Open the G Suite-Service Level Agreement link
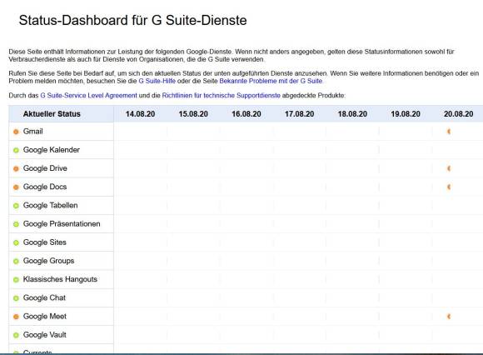The image size is (483, 355). click(89, 96)
